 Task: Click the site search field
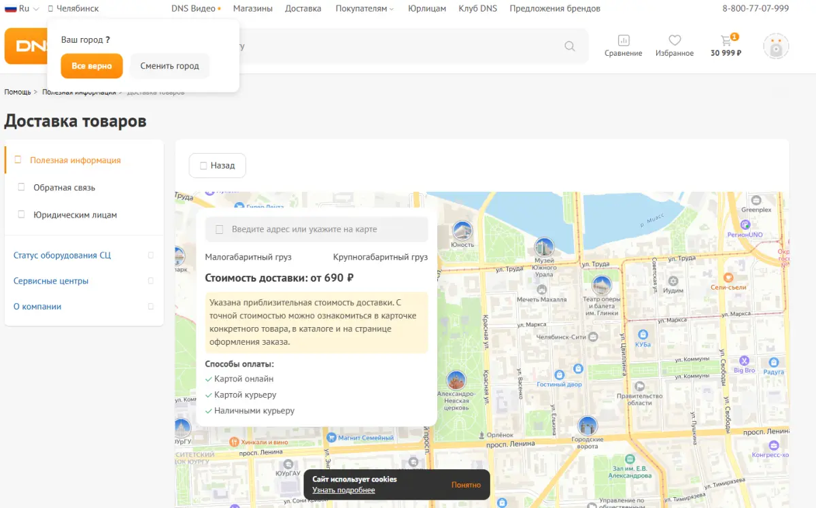coord(401,46)
